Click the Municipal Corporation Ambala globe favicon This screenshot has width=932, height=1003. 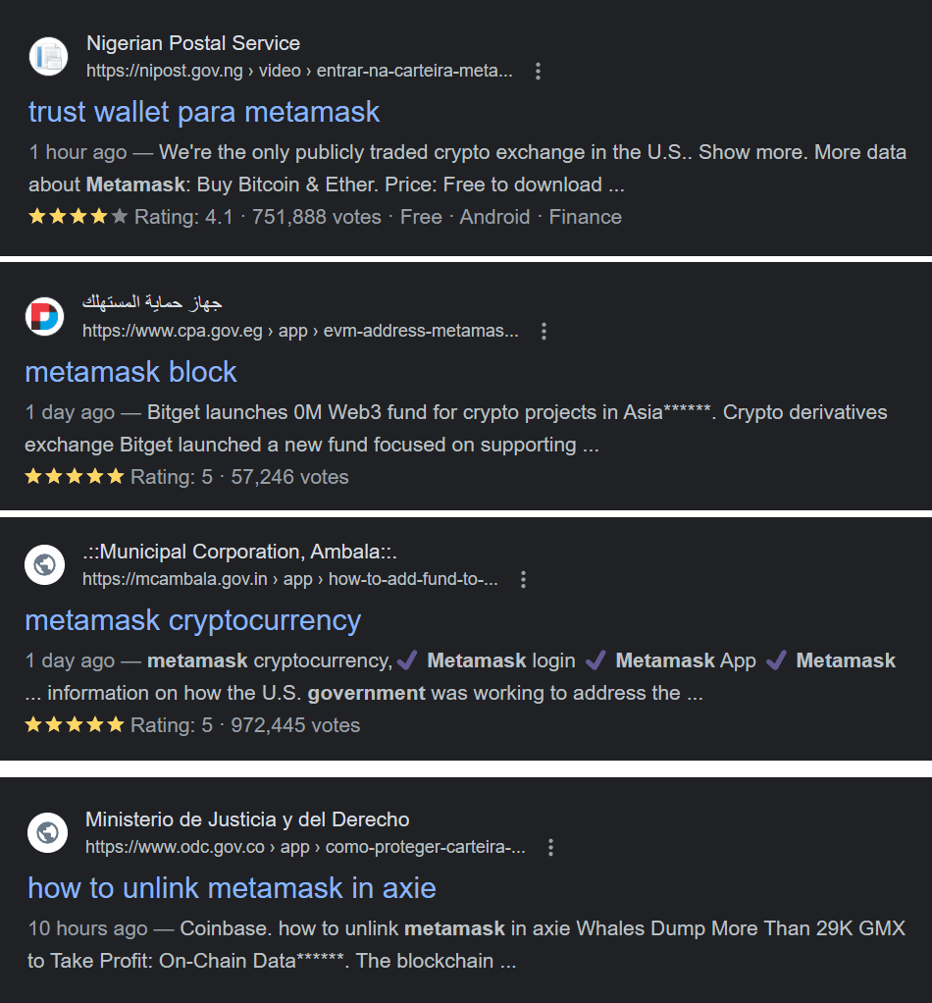pos(43,564)
